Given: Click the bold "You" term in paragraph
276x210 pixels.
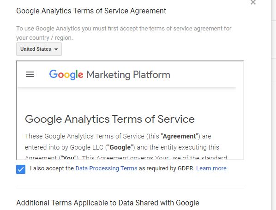Looking at the screenshot, I should 69,157.
